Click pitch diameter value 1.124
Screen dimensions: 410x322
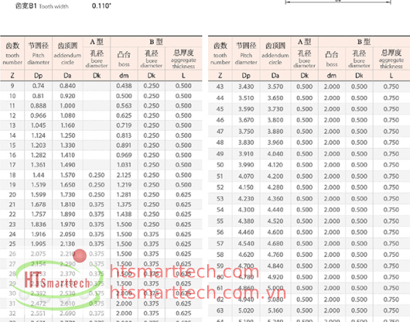tap(38, 135)
